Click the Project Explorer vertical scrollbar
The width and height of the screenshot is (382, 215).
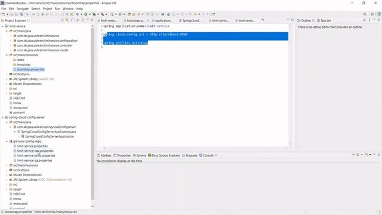(93, 113)
